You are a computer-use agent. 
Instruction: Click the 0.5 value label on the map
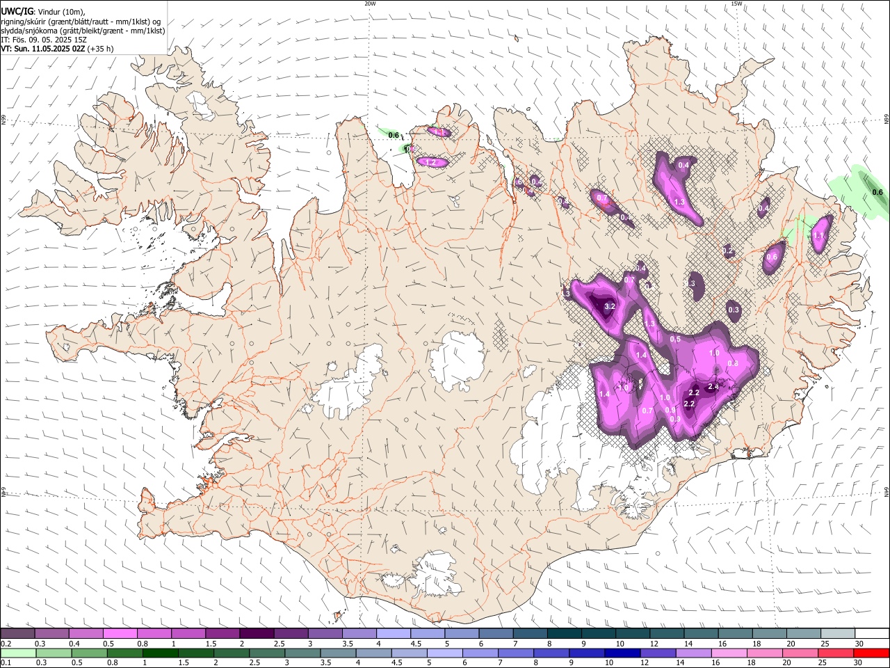(675, 340)
